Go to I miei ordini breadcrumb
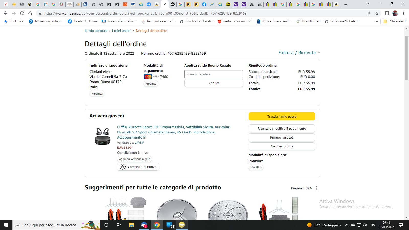Viewport: 409px width, 230px height. tap(121, 31)
